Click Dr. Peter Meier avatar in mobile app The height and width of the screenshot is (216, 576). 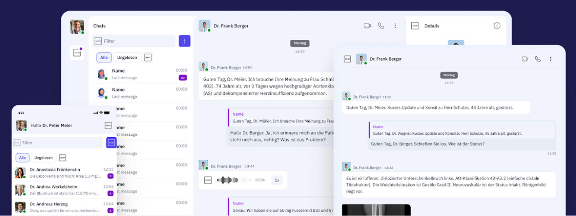[x=21, y=125]
